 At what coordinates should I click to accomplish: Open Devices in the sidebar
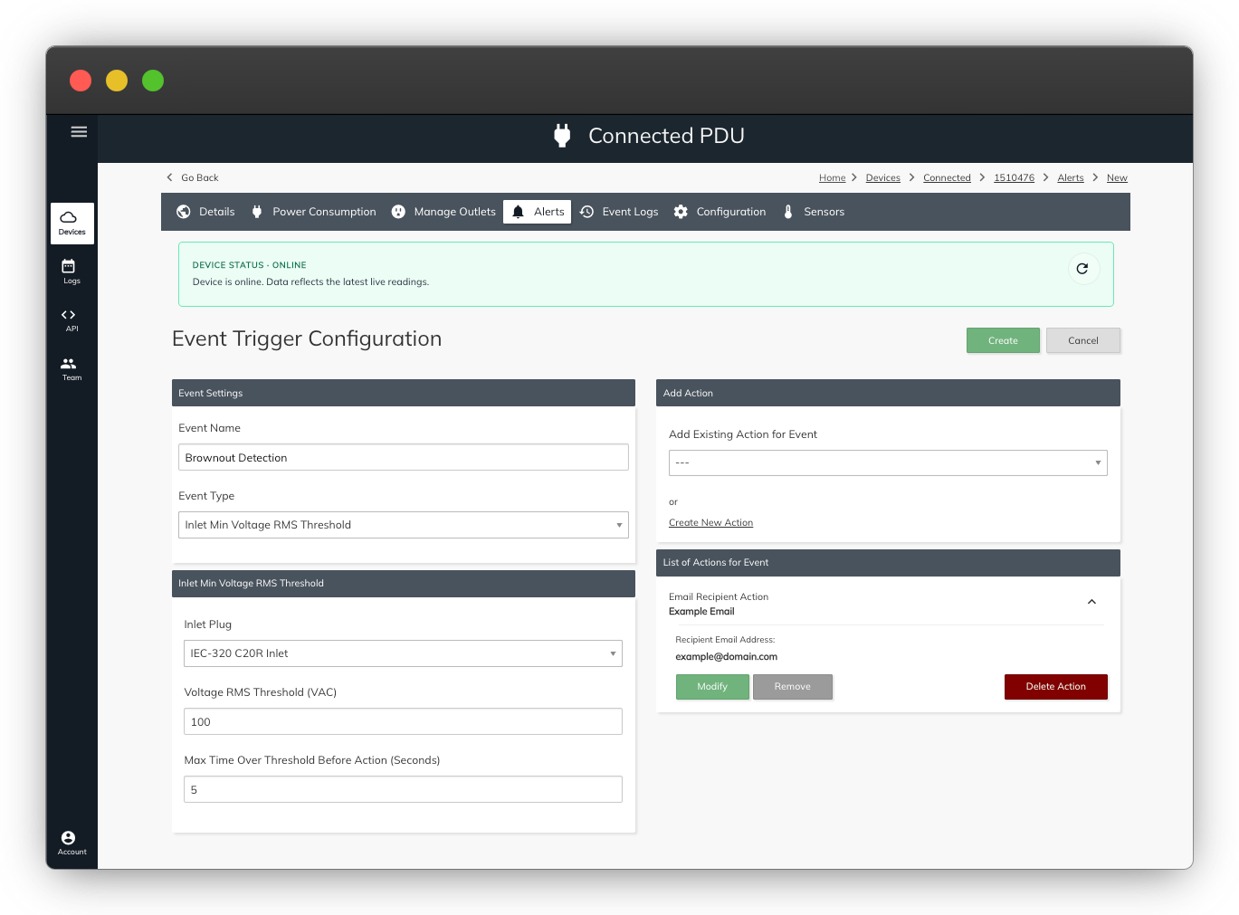click(x=72, y=224)
